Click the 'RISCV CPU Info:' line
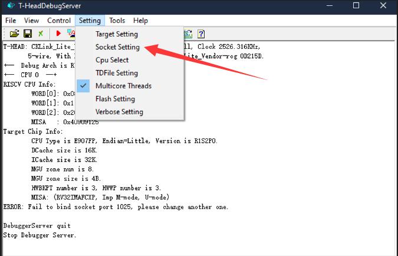This screenshot has width=398, height=256. point(29,84)
